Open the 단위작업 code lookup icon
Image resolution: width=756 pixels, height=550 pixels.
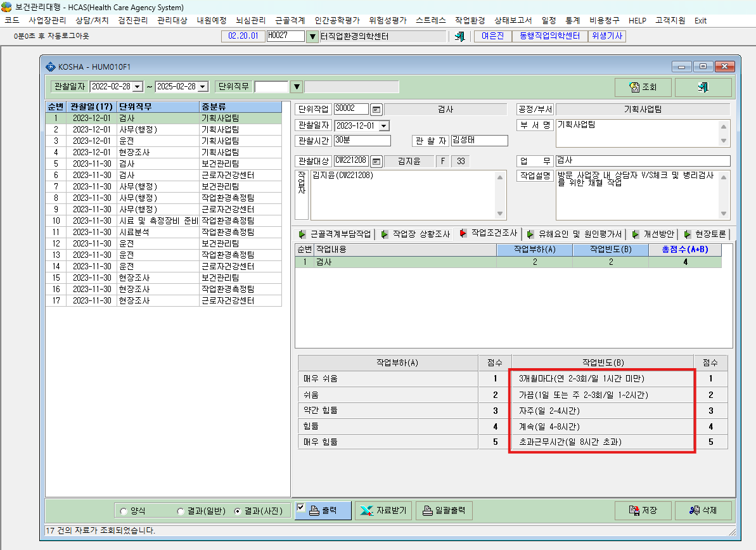point(376,110)
